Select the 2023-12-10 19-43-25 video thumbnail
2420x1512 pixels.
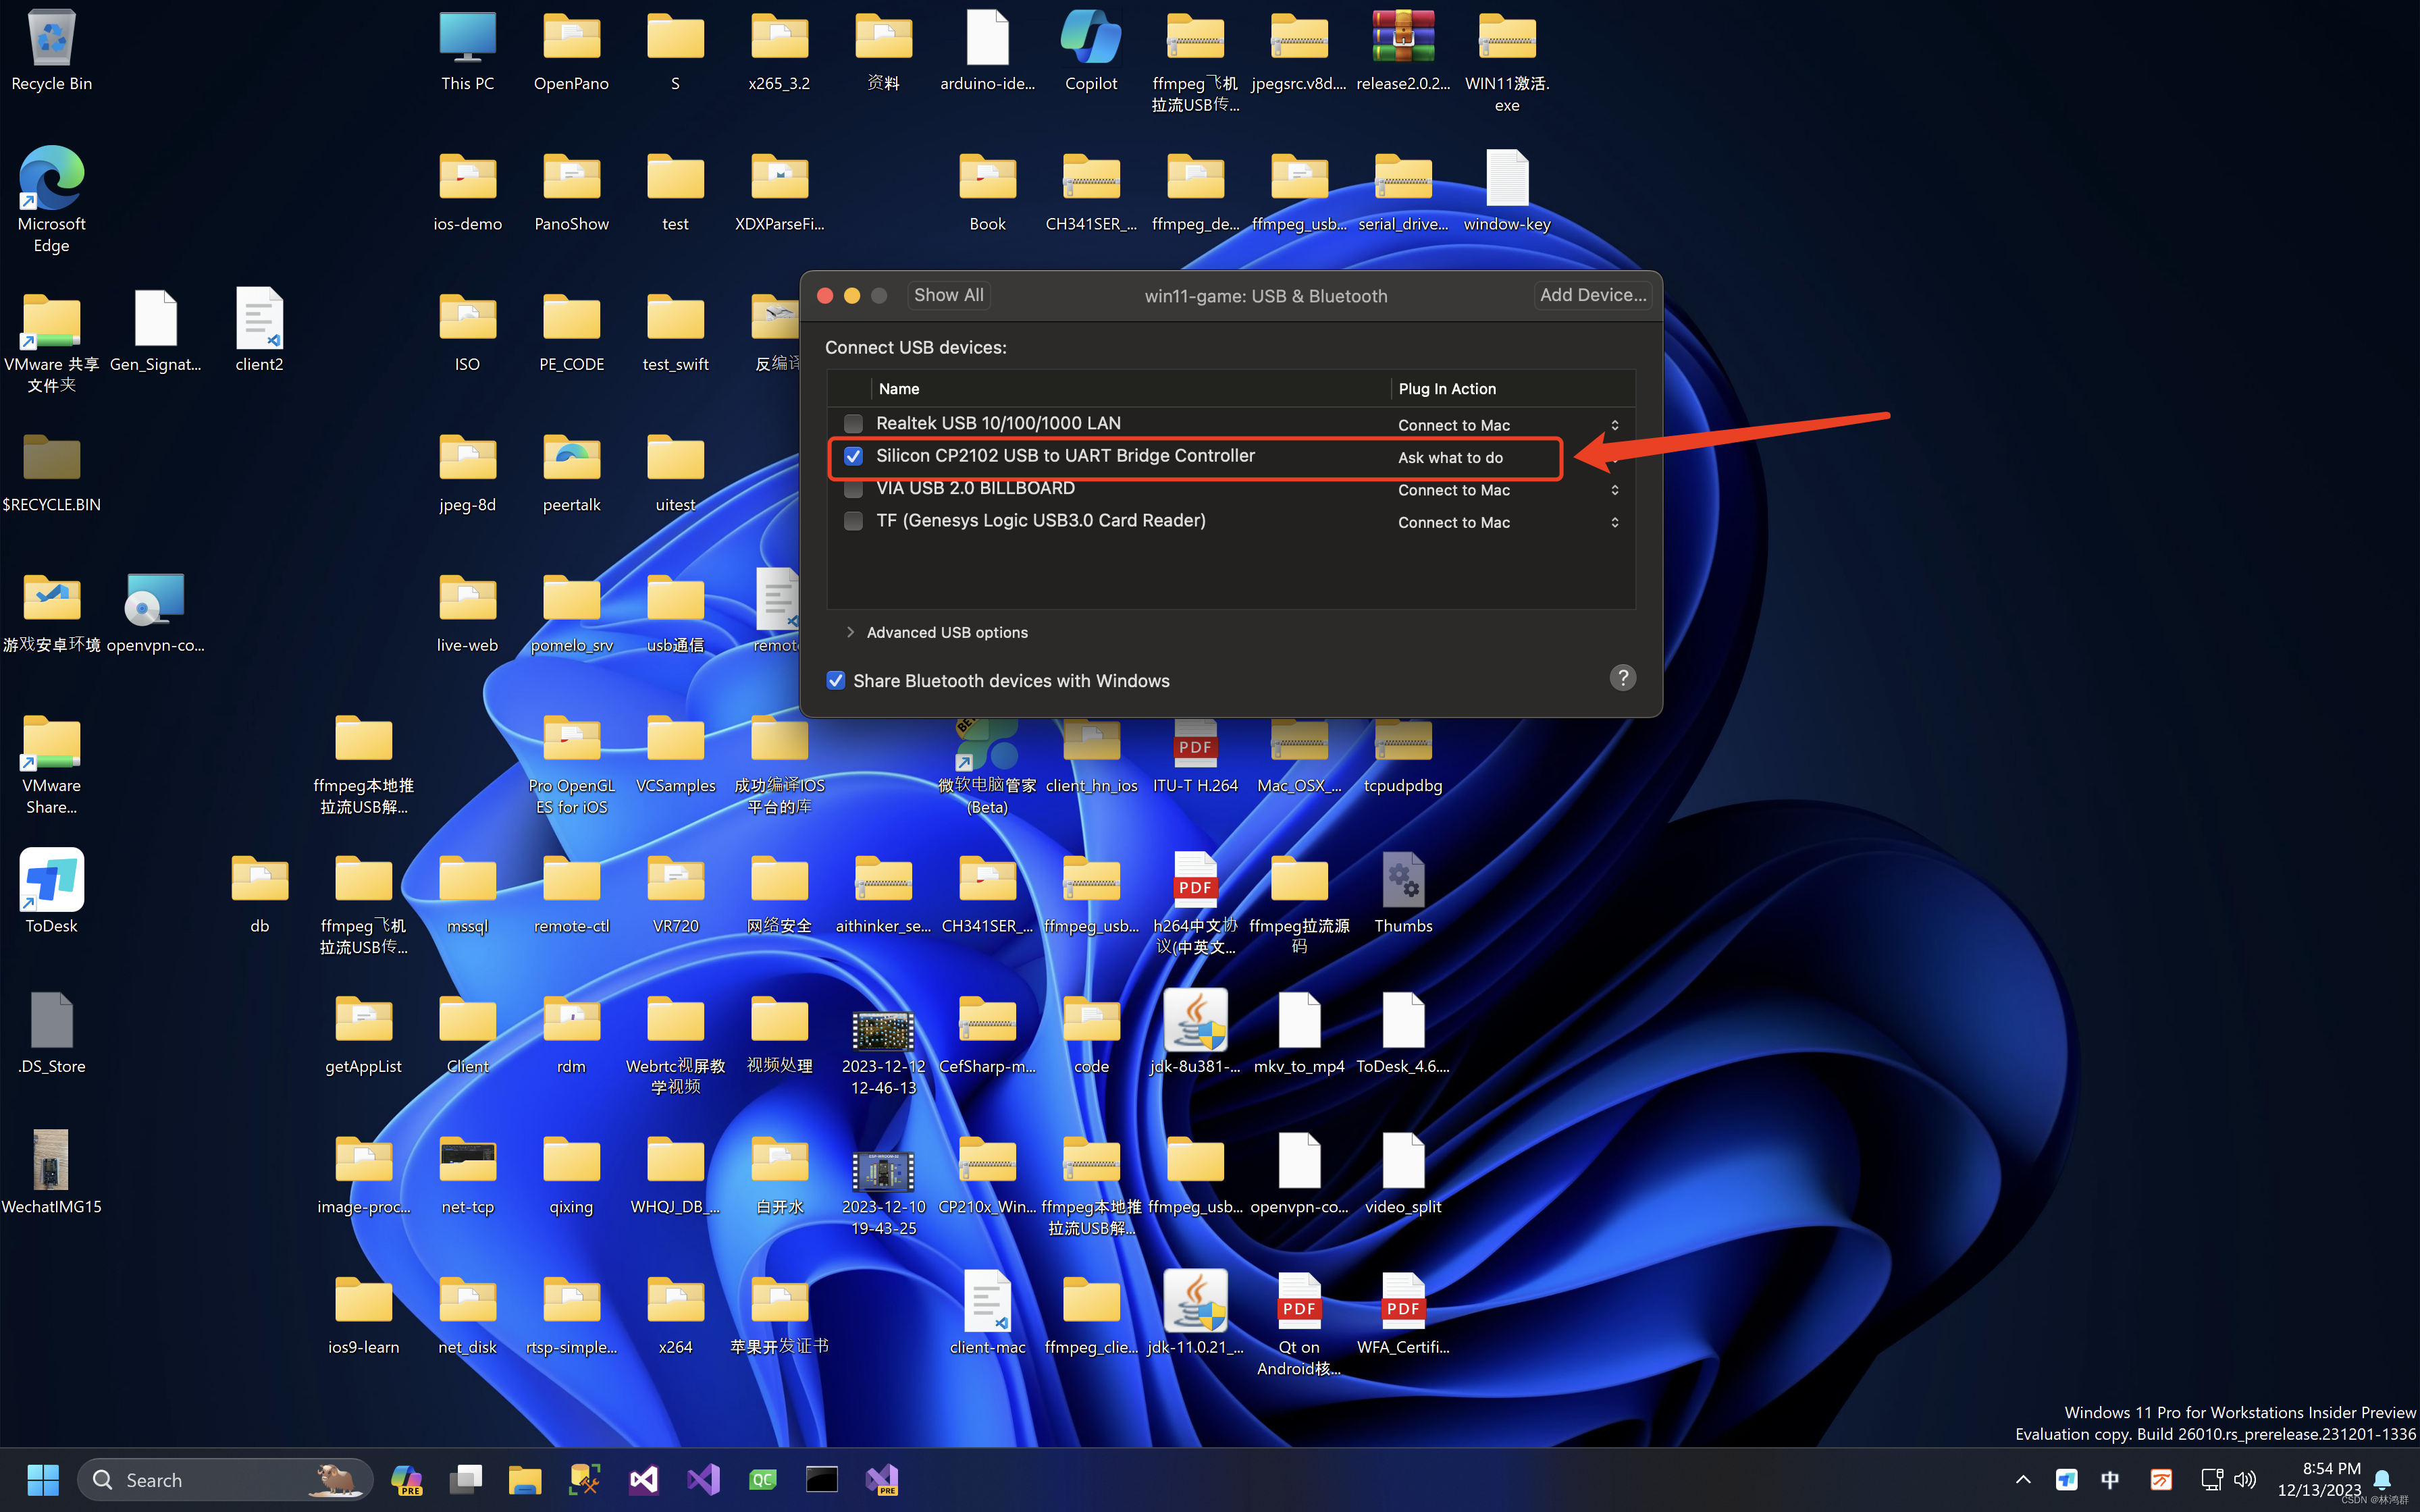(x=883, y=1192)
